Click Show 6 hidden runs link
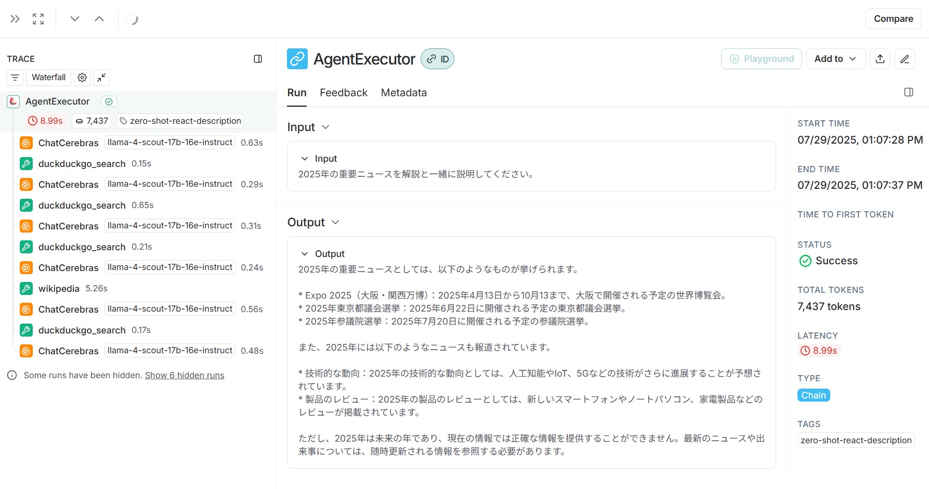This screenshot has width=929, height=489. click(x=185, y=375)
